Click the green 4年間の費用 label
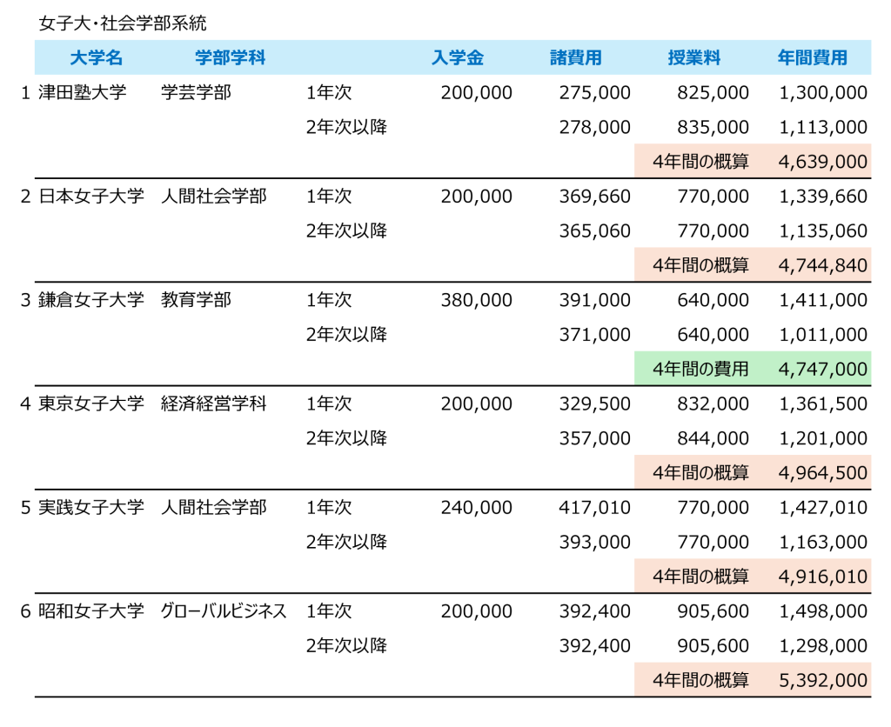The height and width of the screenshot is (727, 891). click(700, 370)
